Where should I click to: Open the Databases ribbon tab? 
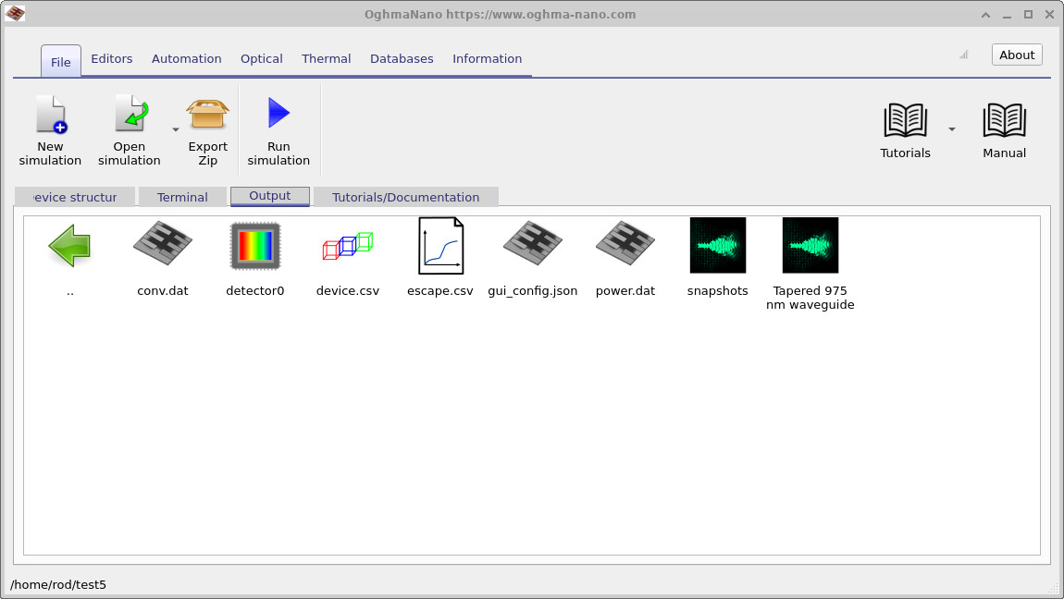coord(402,58)
